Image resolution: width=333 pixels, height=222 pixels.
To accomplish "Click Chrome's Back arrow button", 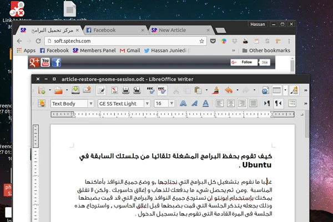I will 19,41.
